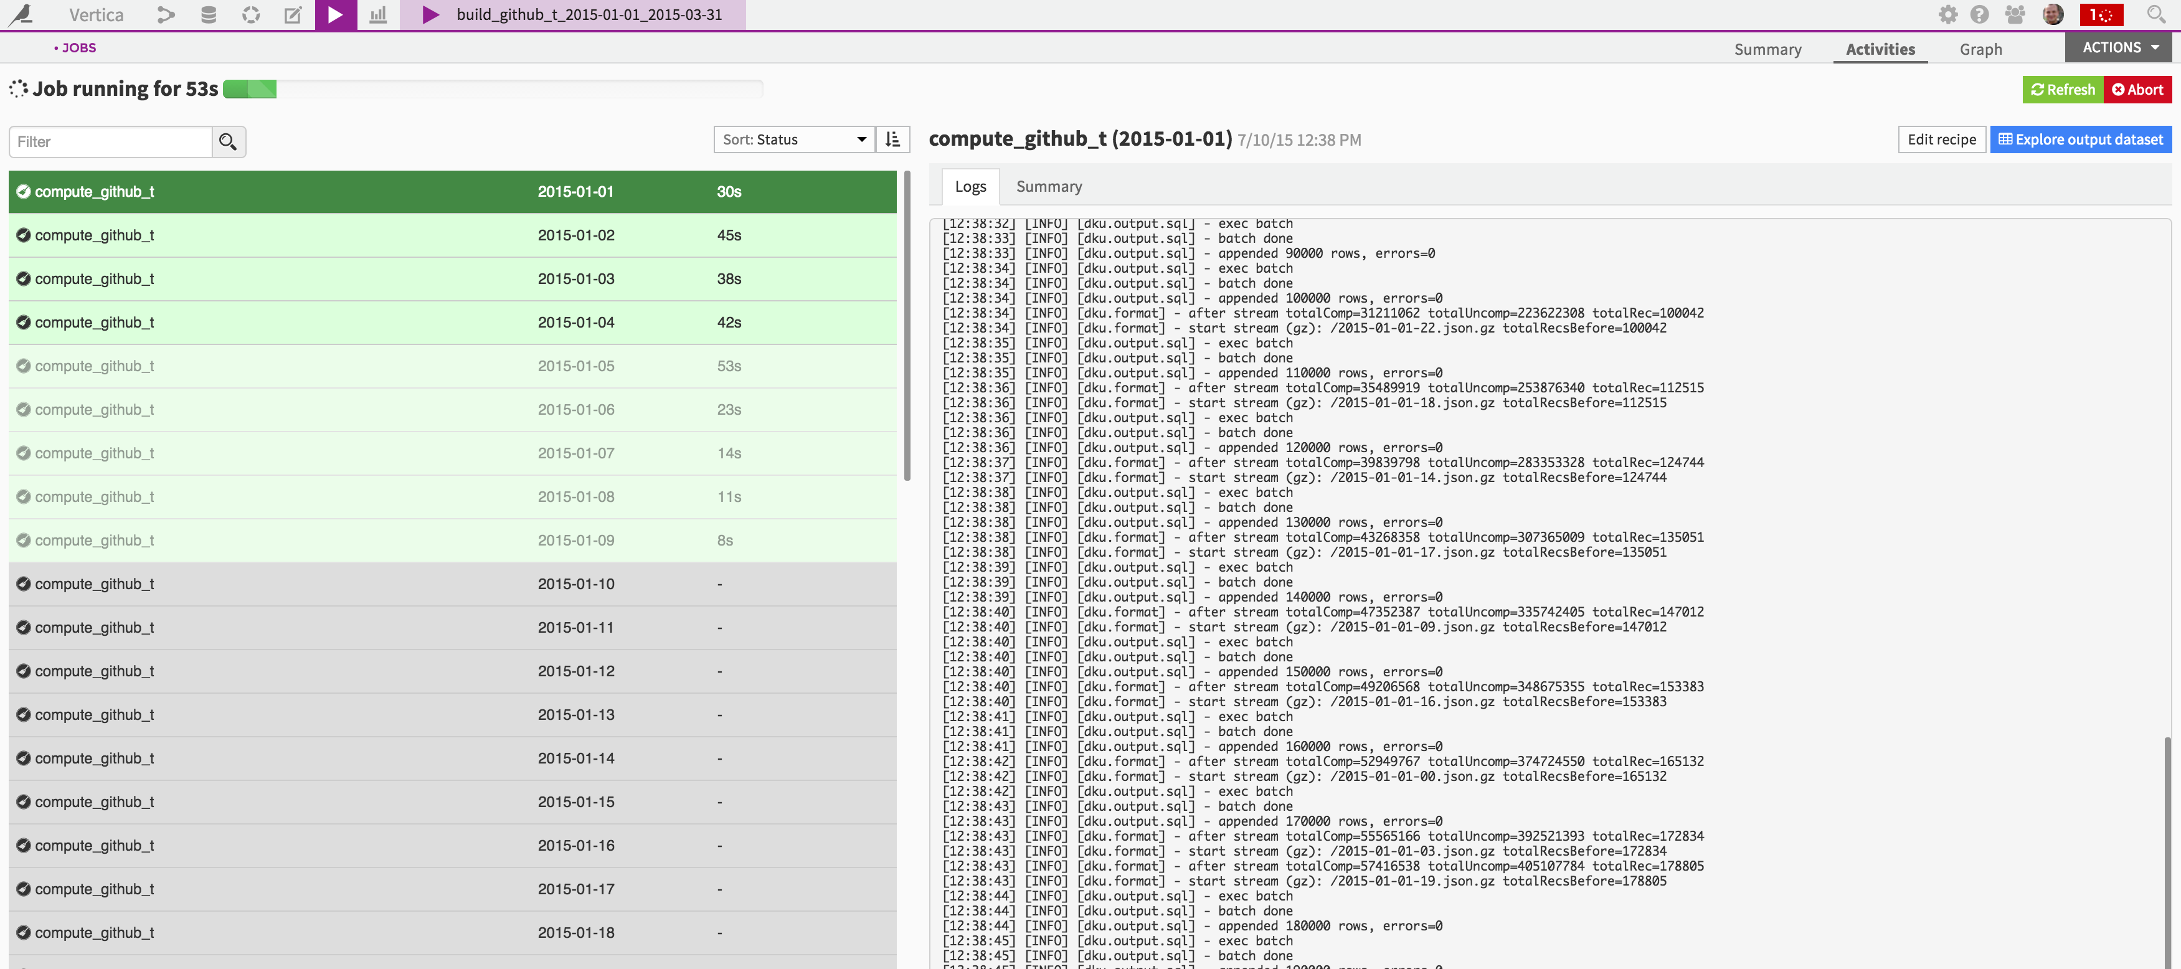The image size is (2181, 969).
Task: Click the Edit recipe button
Action: point(1941,139)
